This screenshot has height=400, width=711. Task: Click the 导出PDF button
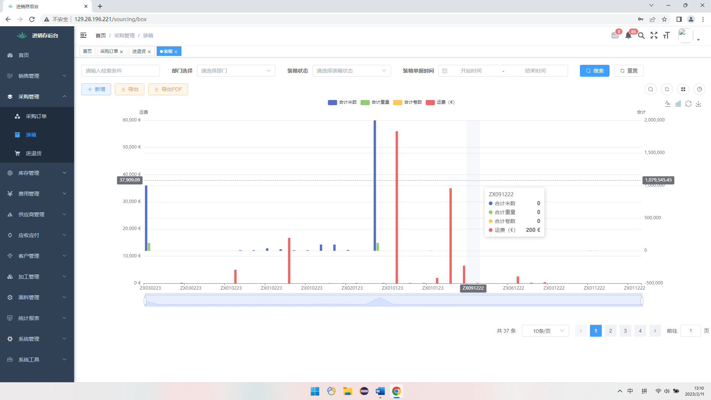tap(168, 89)
